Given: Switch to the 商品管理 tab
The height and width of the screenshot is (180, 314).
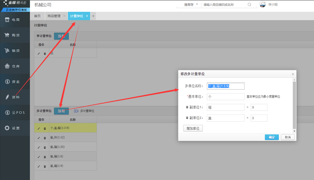Looking at the screenshot, I should pos(54,16).
